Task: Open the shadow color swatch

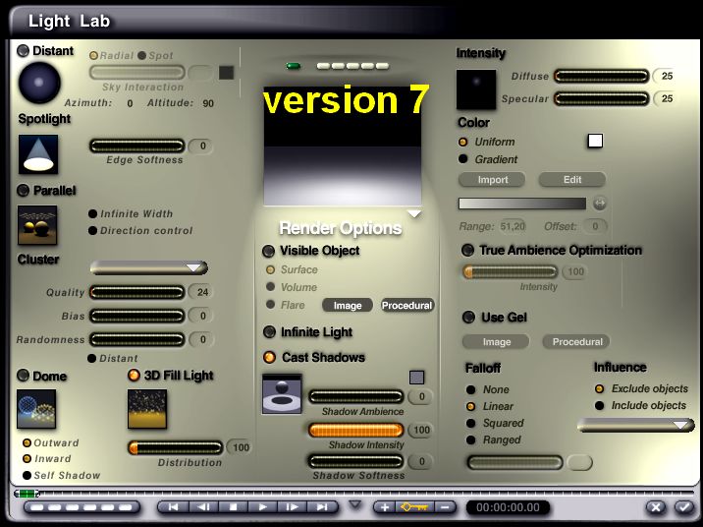Action: tap(416, 378)
